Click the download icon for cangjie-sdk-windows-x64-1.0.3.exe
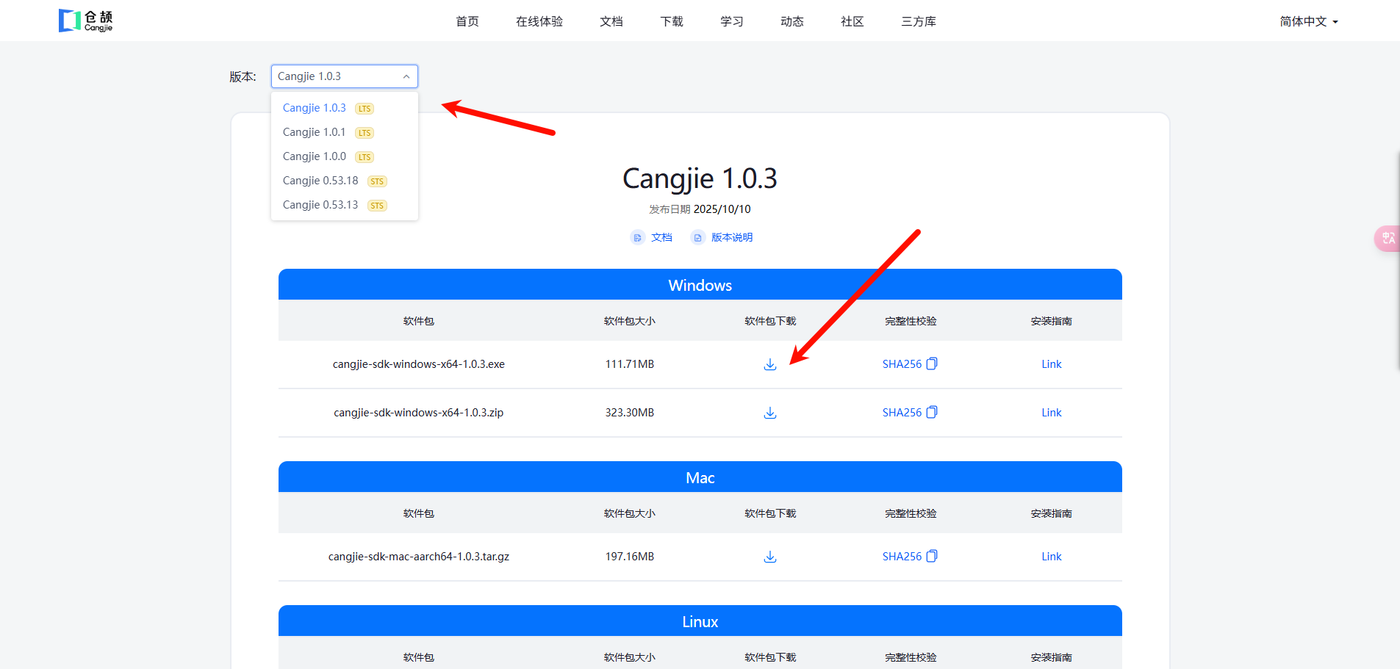The width and height of the screenshot is (1400, 669). (x=769, y=364)
